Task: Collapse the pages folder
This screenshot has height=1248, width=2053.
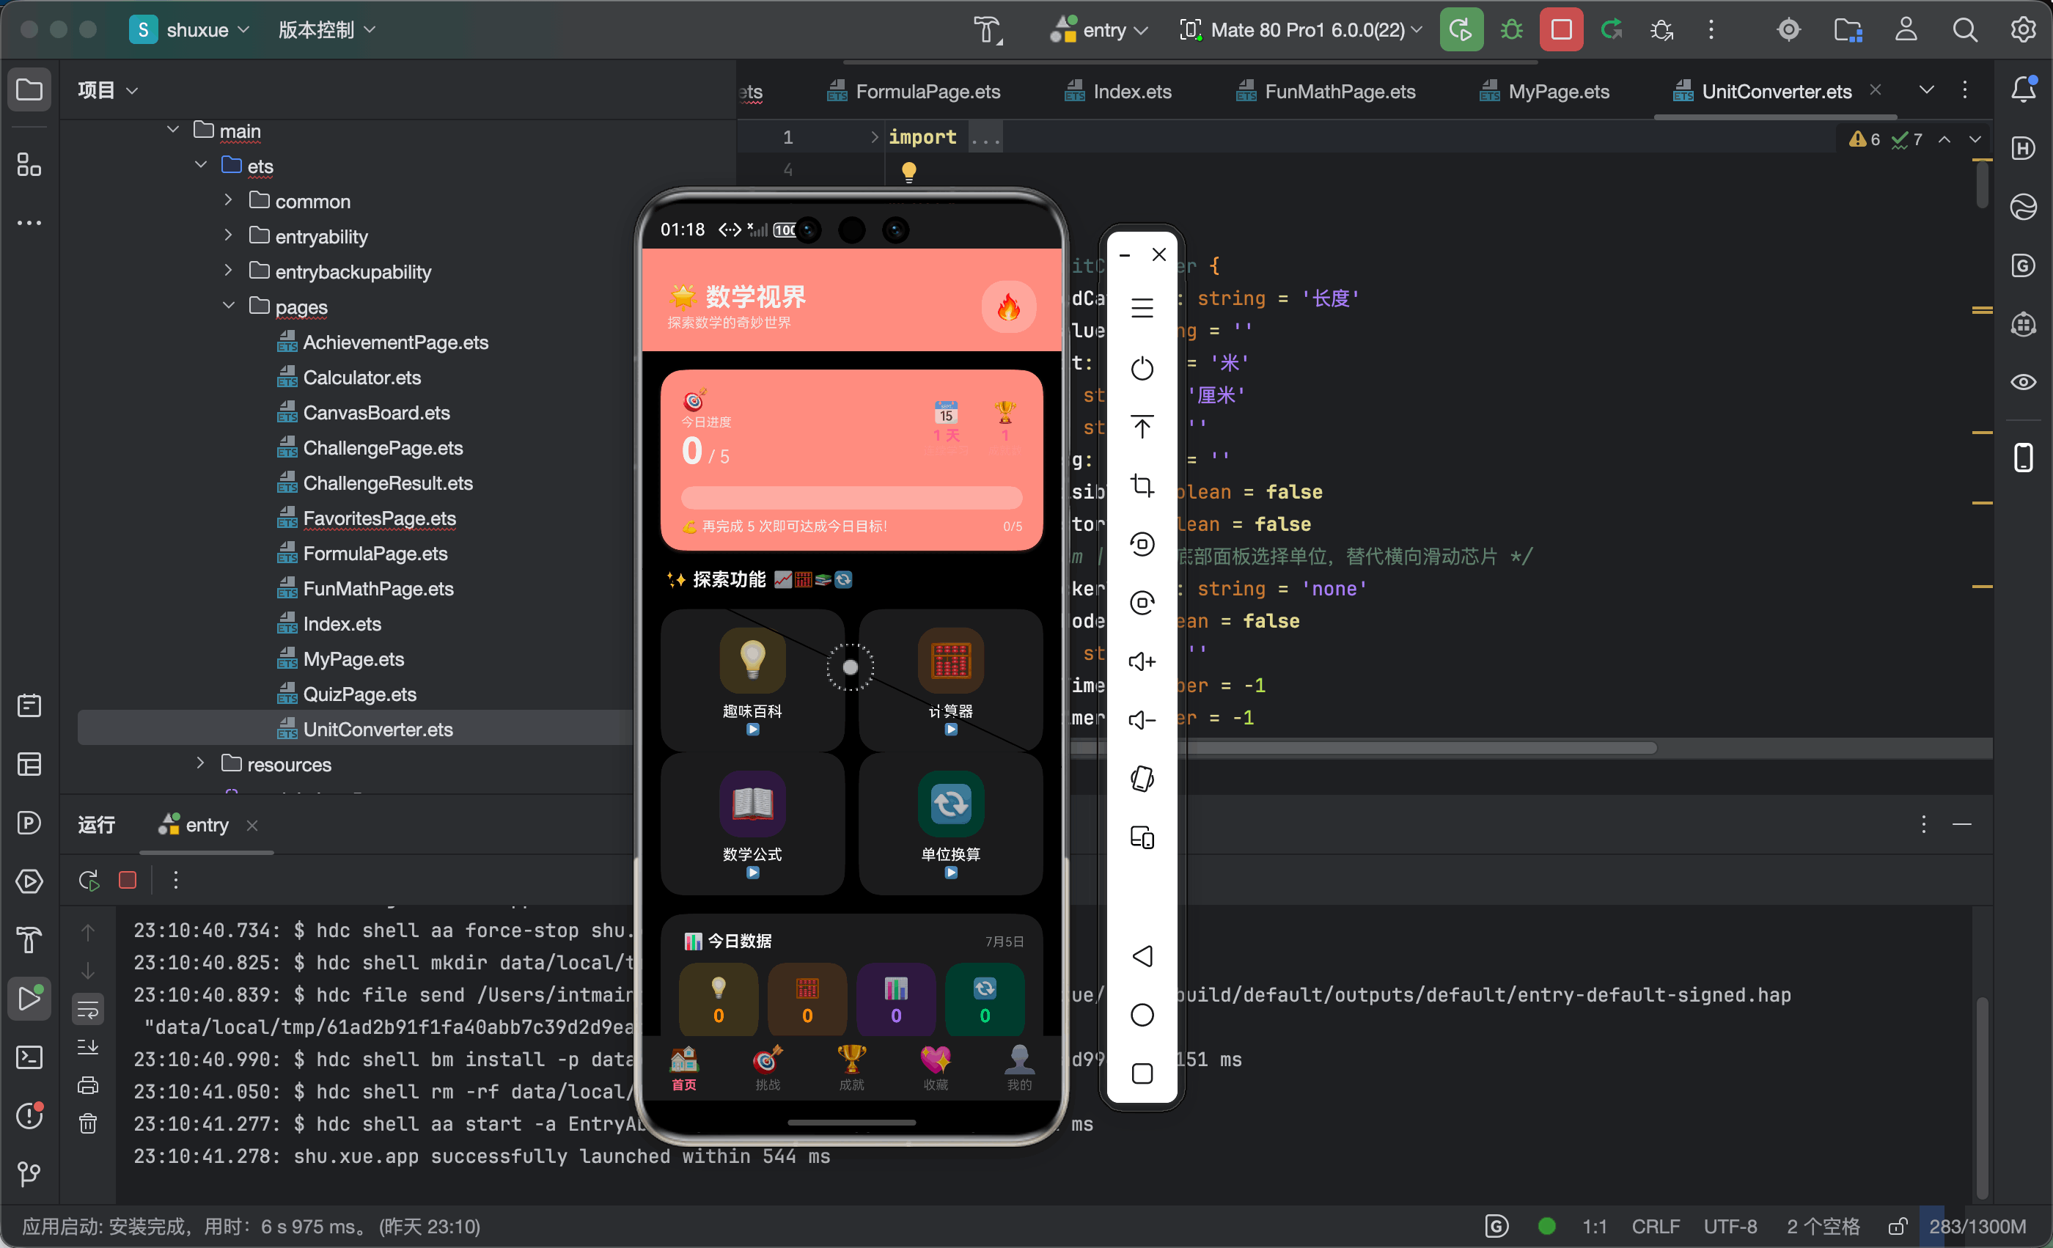Action: 228,306
